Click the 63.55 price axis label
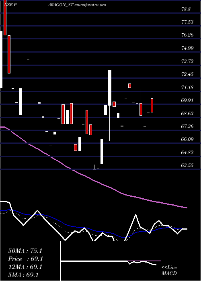This screenshot has height=281, width=201. (187, 165)
